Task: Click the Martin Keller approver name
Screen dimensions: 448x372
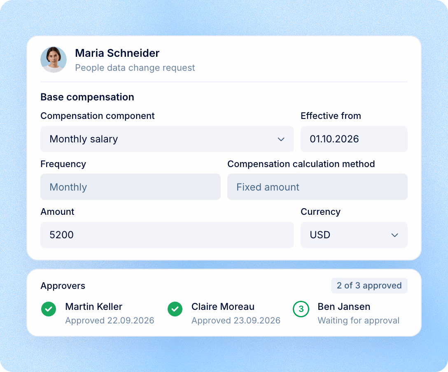Action: 94,307
